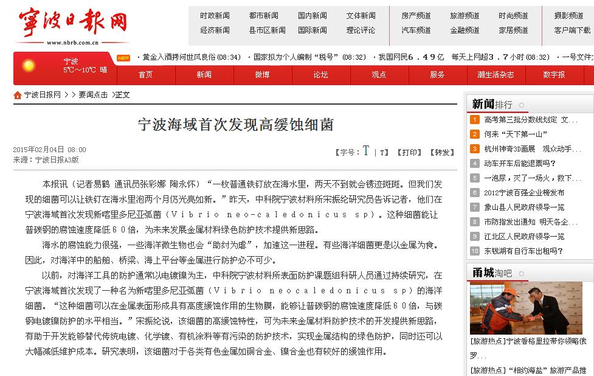Viewport: 594px width, 376px height.
Task: Open travel link 宁波香格里拉带你领略俄罗
Action: click(528, 349)
